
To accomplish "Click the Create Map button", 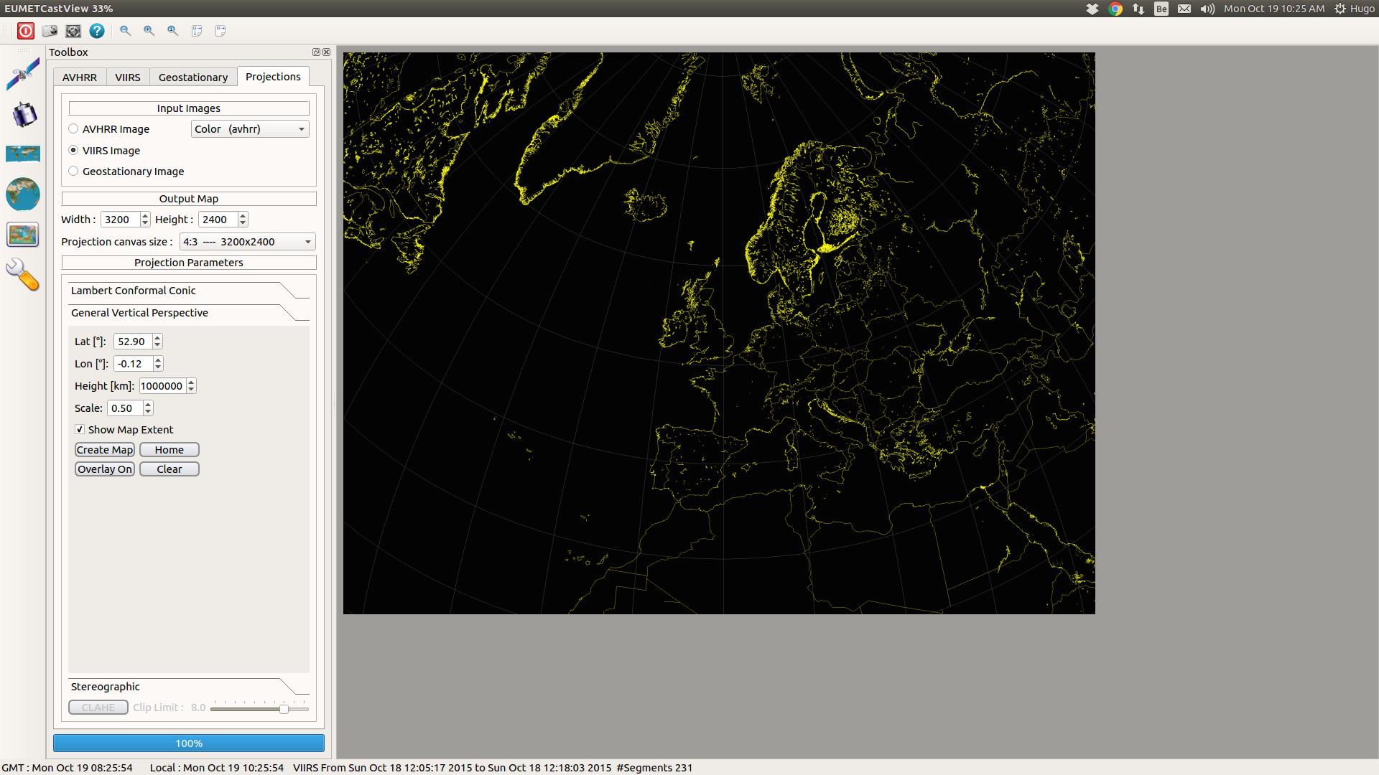I will (105, 450).
